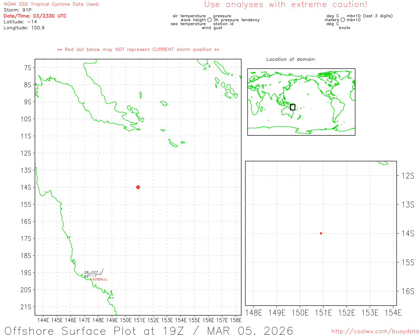The width and height of the screenshot is (419, 335).
Task: Click the red dot position disclaimer text
Action: click(138, 49)
